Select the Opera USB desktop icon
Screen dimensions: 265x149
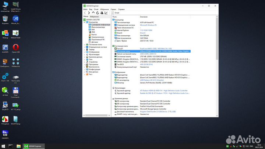click(15, 49)
